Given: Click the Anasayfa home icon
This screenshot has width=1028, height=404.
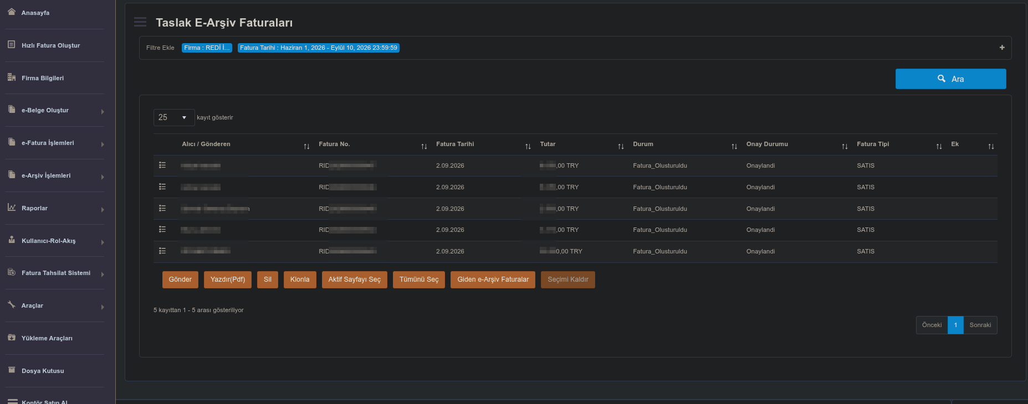Looking at the screenshot, I should point(12,12).
